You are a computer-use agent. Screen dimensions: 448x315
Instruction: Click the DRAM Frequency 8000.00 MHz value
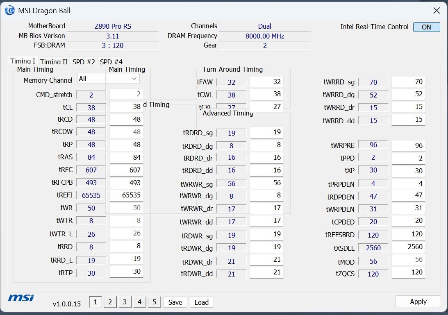(265, 36)
